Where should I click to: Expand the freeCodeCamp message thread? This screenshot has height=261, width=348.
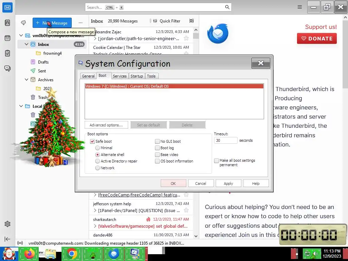point(95,195)
